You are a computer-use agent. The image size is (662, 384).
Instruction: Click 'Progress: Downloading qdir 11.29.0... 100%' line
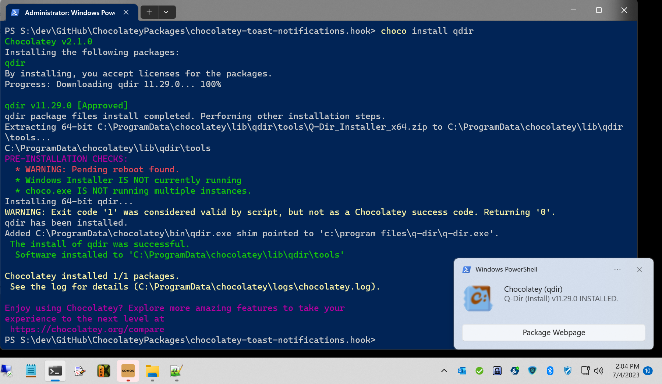click(113, 84)
